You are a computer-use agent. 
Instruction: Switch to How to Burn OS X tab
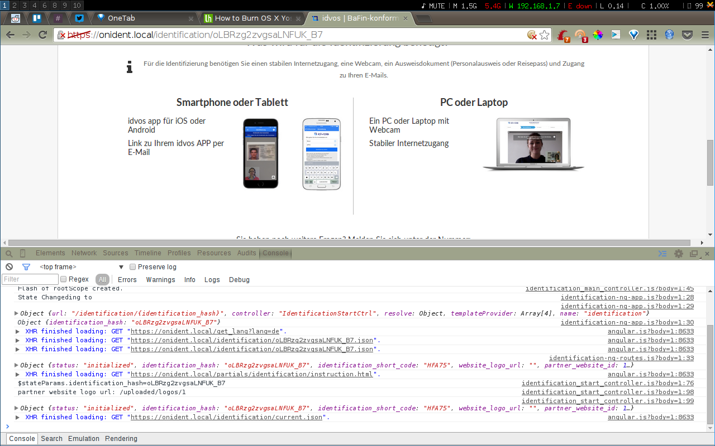click(252, 18)
